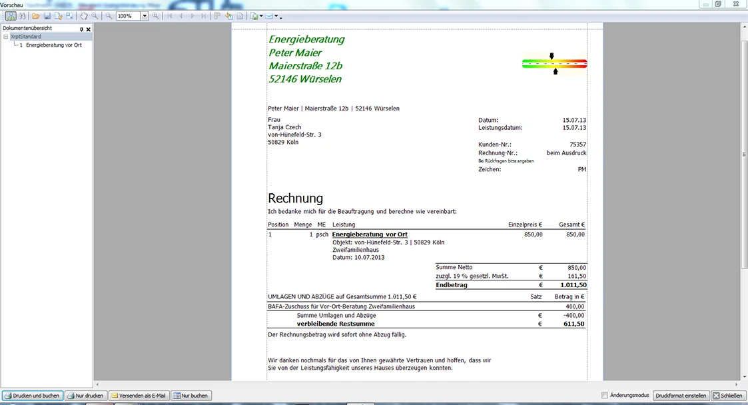This screenshot has height=405, width=748.
Task: Click Versenden als E-Mail button
Action: tap(139, 396)
